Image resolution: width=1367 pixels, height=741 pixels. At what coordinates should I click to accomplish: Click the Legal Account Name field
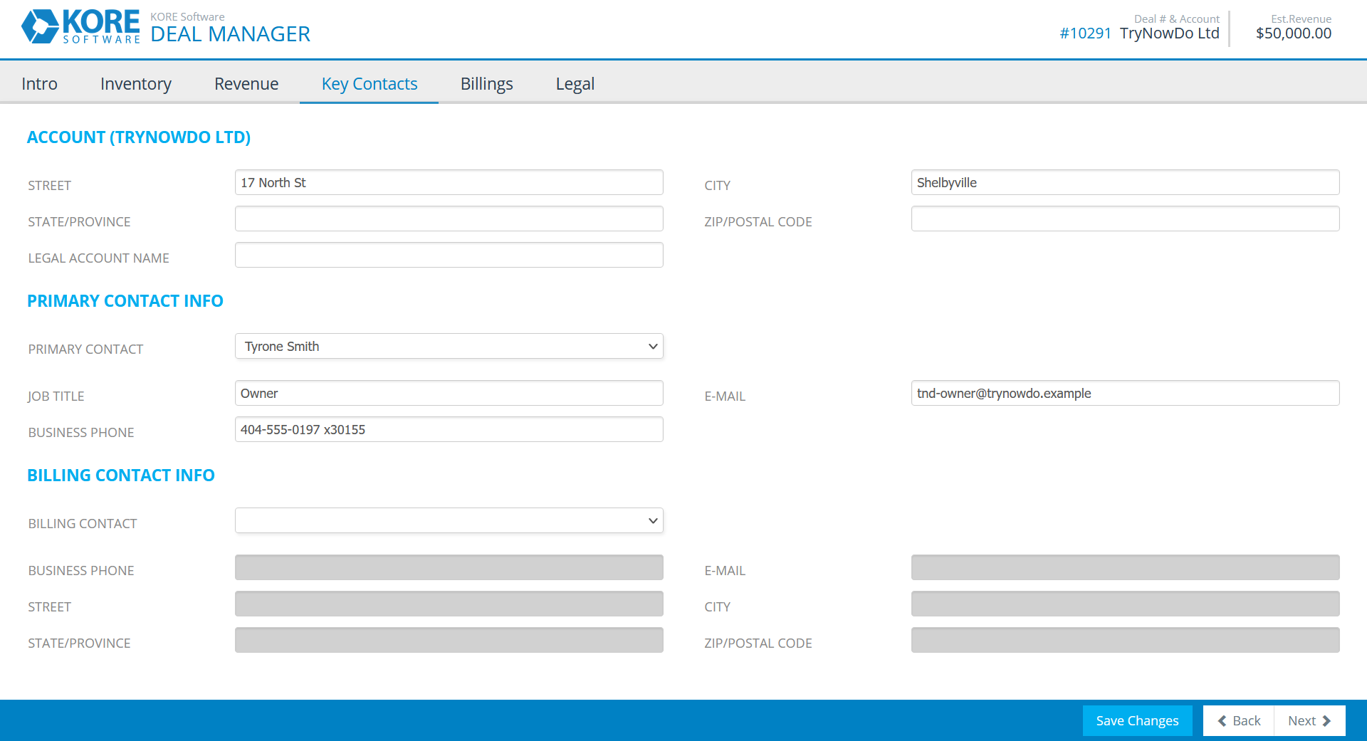click(x=449, y=255)
